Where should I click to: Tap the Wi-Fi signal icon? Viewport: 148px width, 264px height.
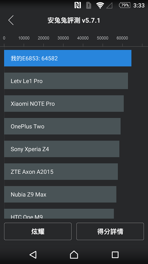tap(100, 5)
